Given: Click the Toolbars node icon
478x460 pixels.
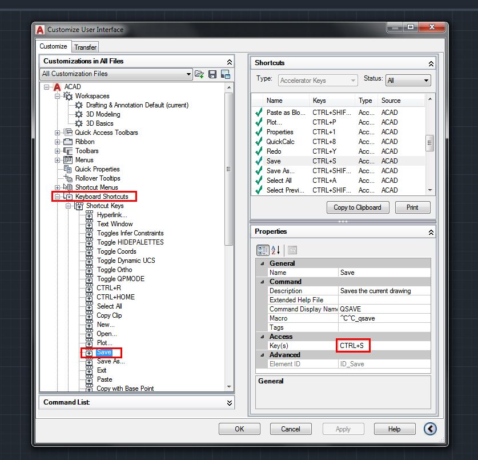Looking at the screenshot, I should 68,151.
